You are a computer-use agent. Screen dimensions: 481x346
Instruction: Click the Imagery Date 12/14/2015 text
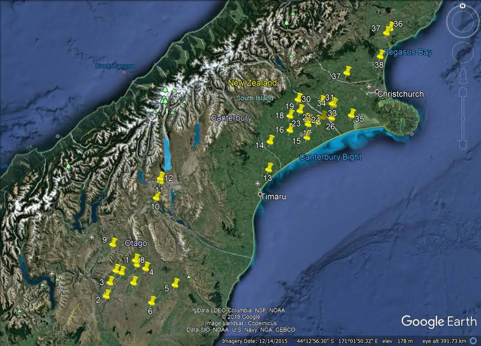255,341
